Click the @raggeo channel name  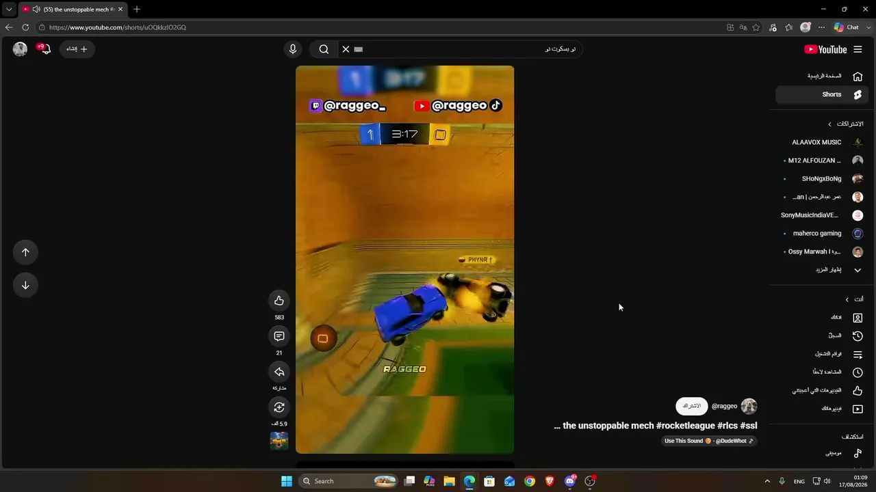click(x=724, y=406)
